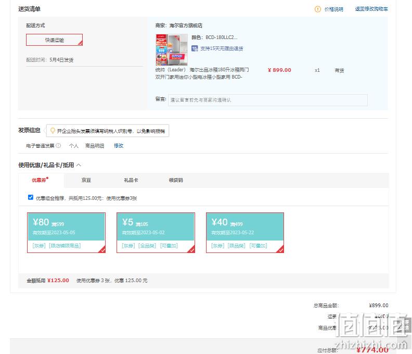Click the price info warning icon

[318, 9]
